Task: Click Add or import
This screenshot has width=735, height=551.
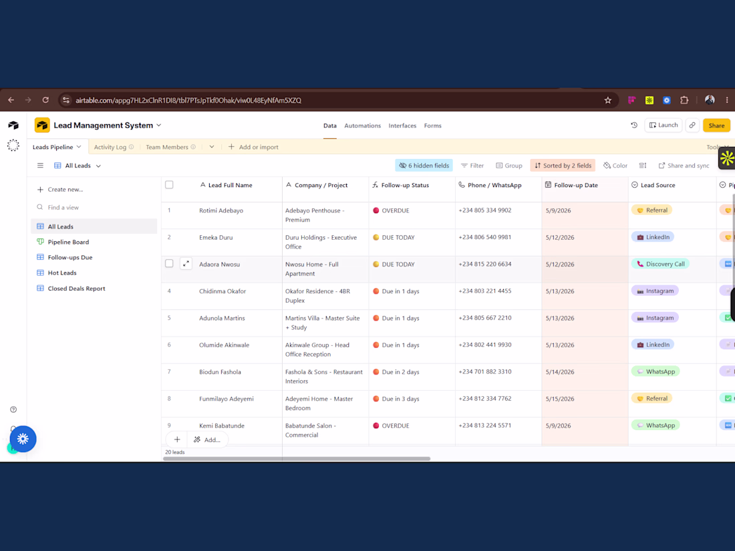Action: (254, 147)
